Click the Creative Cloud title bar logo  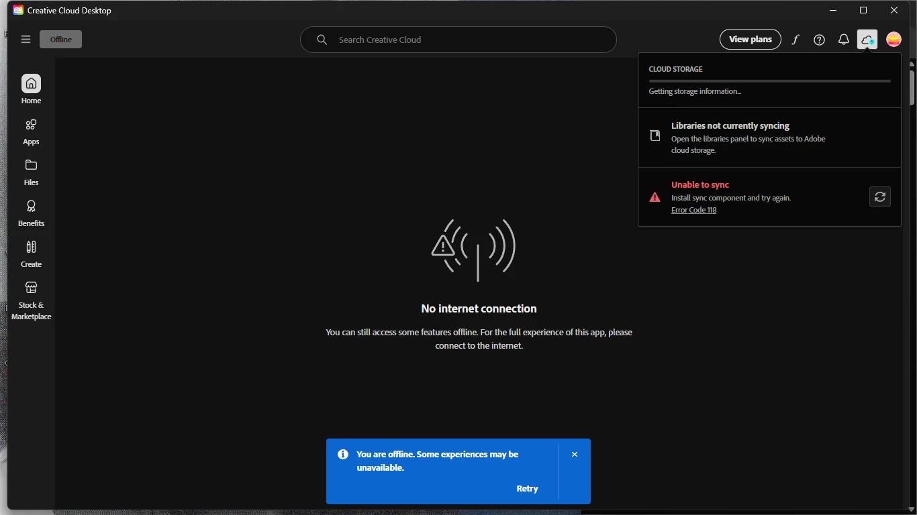(18, 10)
